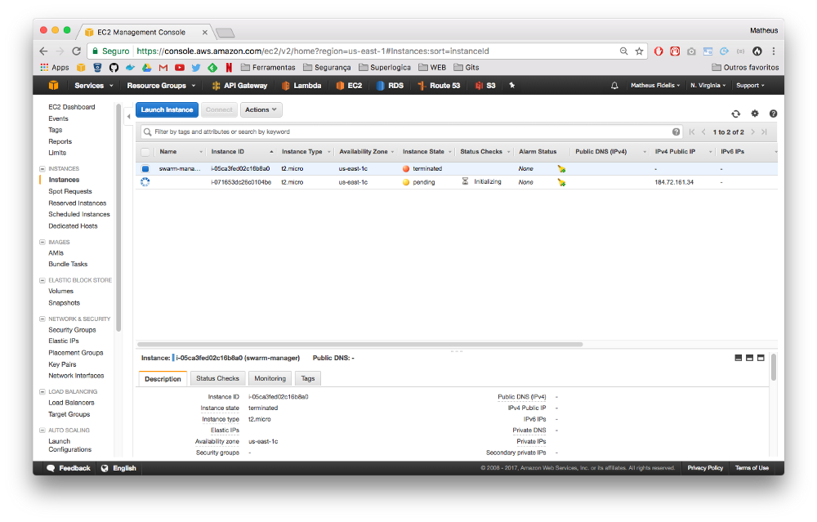The image size is (817, 522).
Task: Collapse the INSTANCES sidebar section
Action: [x=42, y=169]
